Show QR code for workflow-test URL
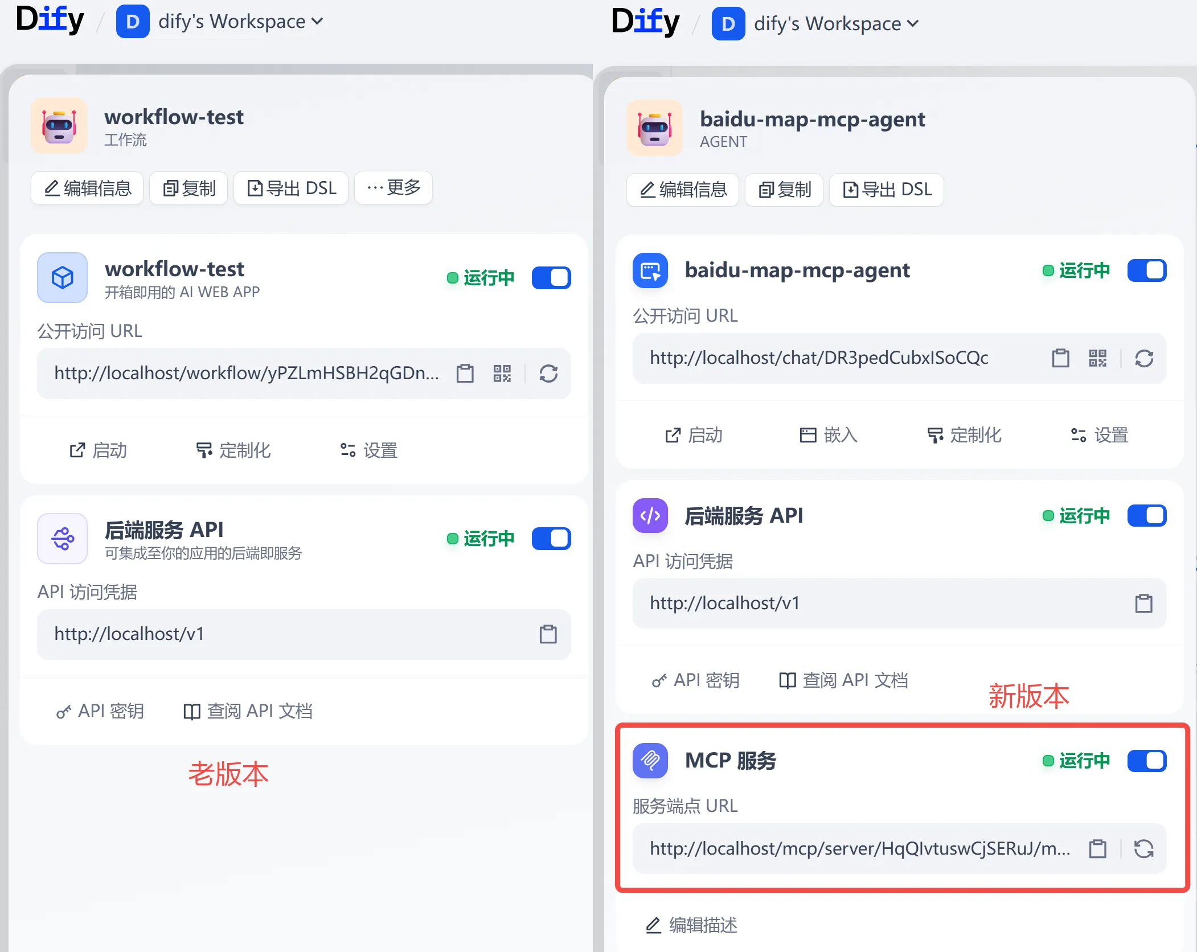1197x952 pixels. point(502,374)
